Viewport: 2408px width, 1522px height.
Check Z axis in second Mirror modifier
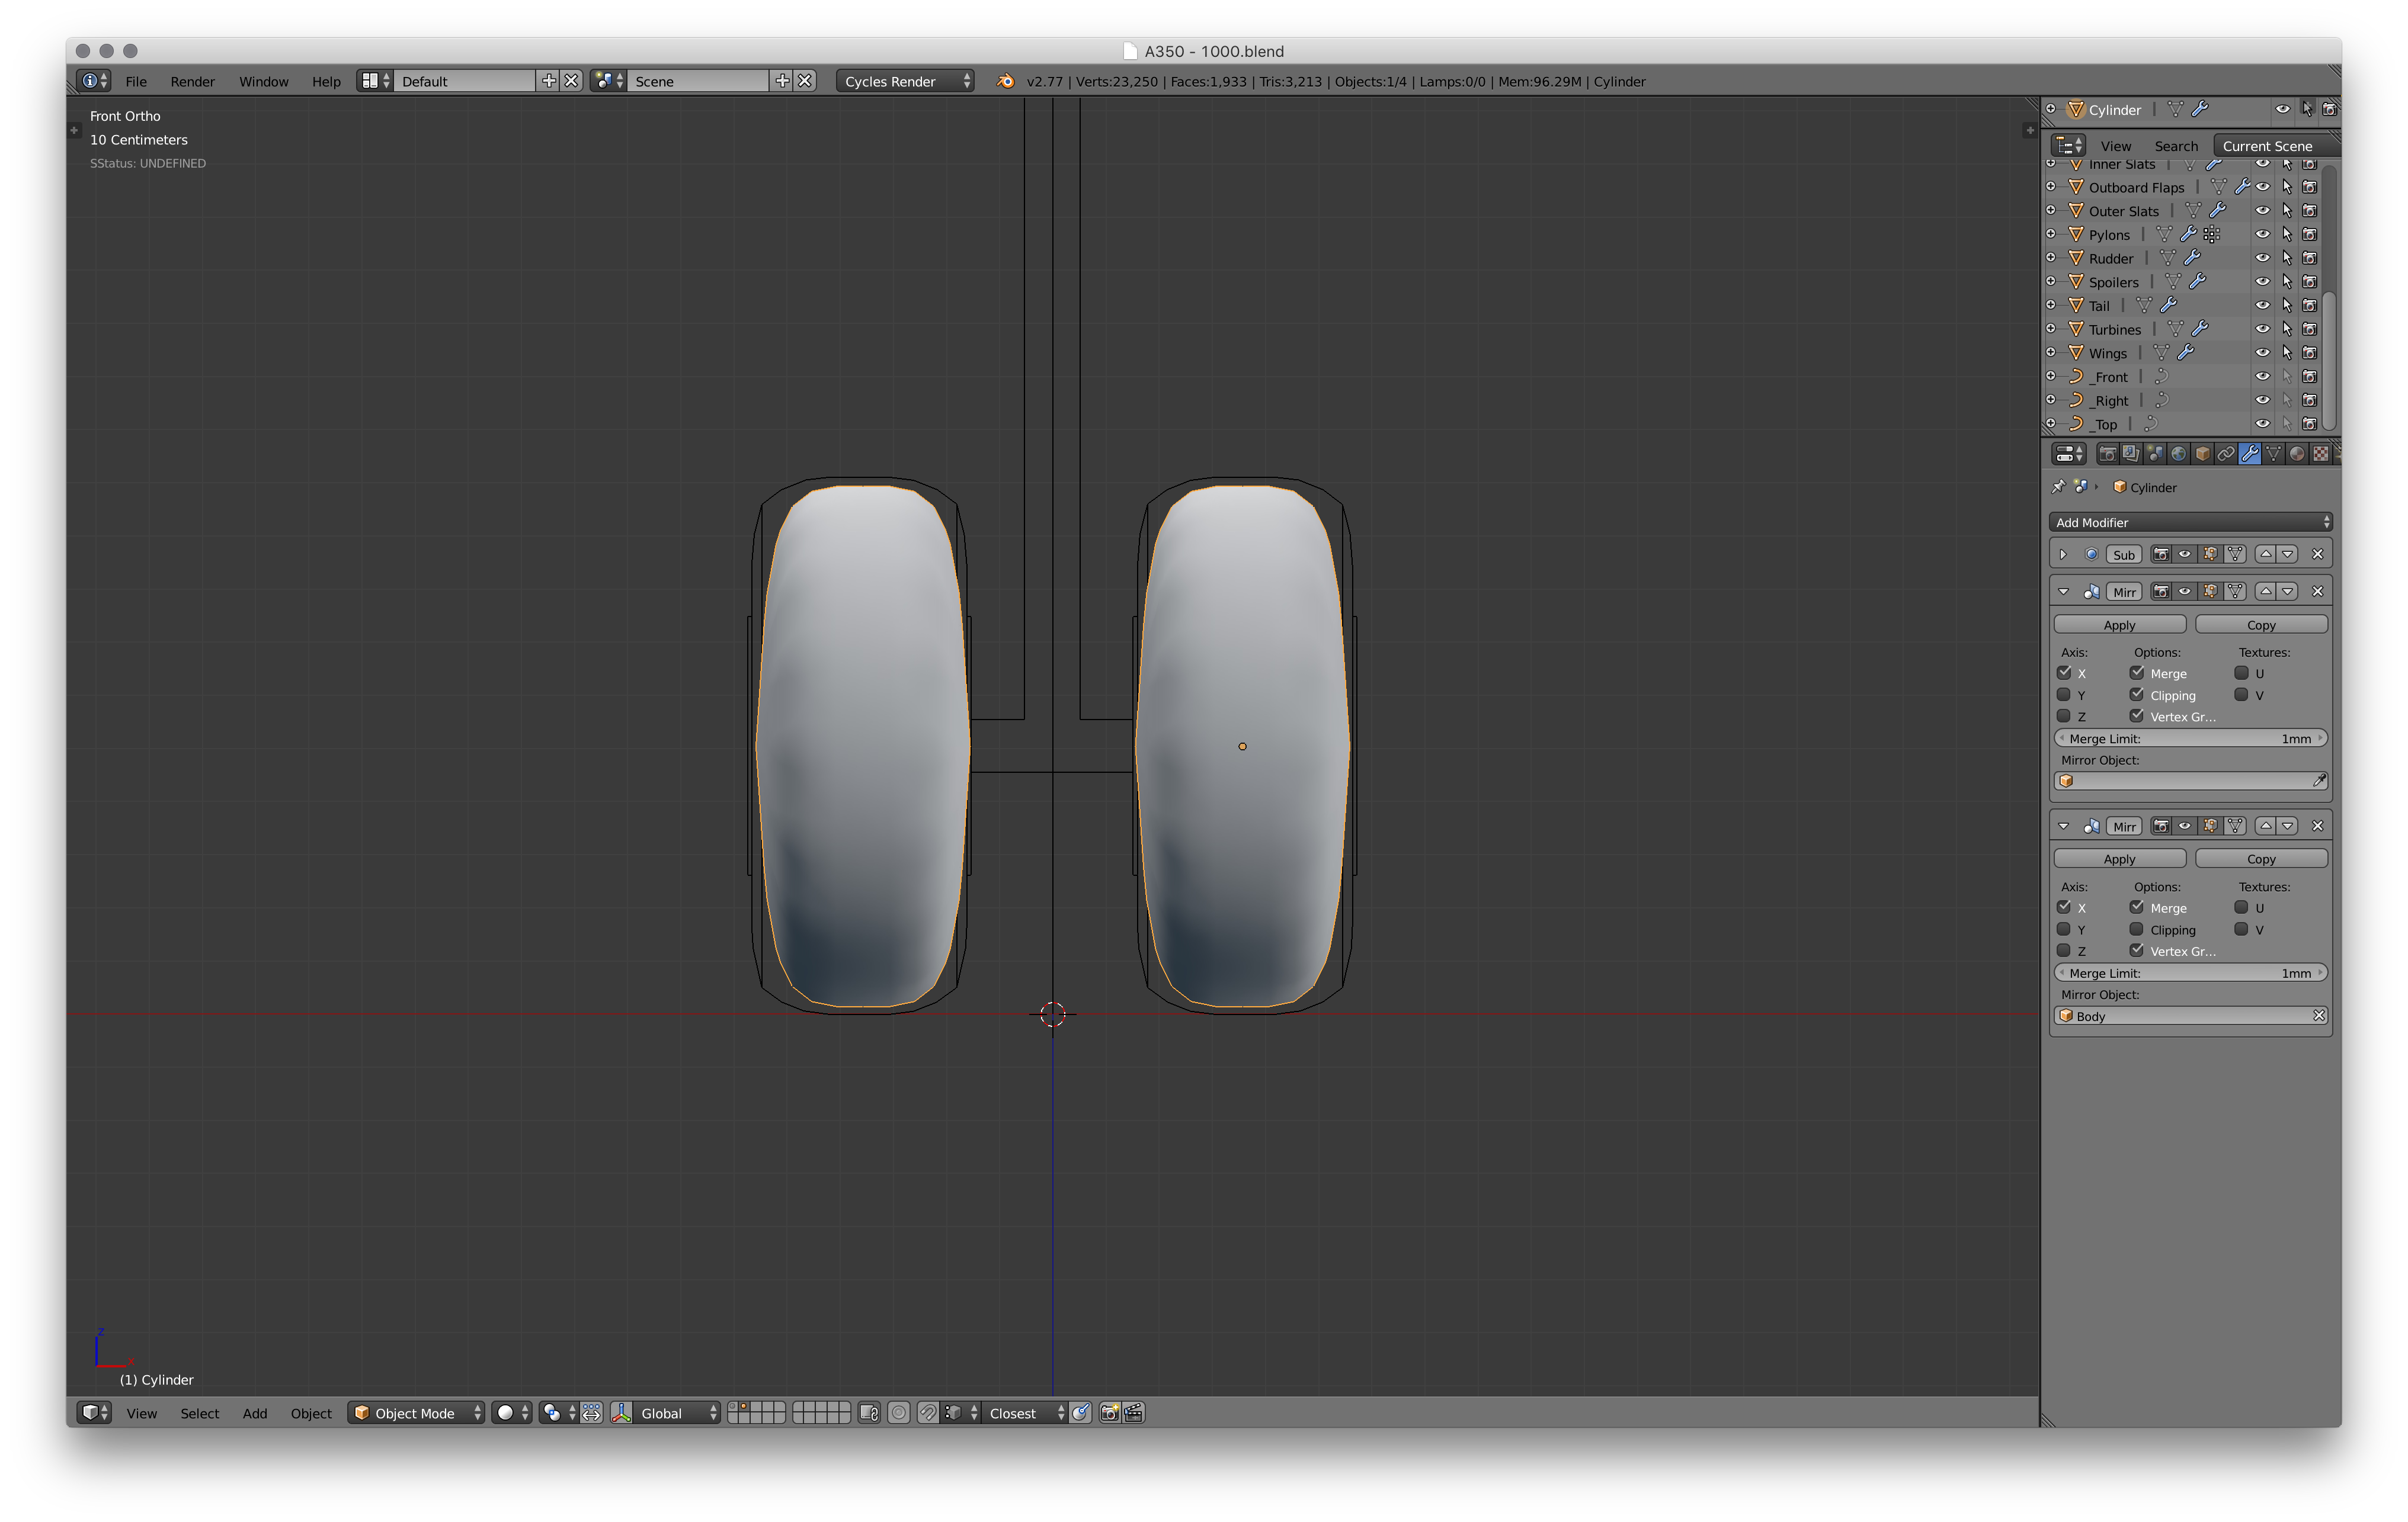[x=2064, y=951]
